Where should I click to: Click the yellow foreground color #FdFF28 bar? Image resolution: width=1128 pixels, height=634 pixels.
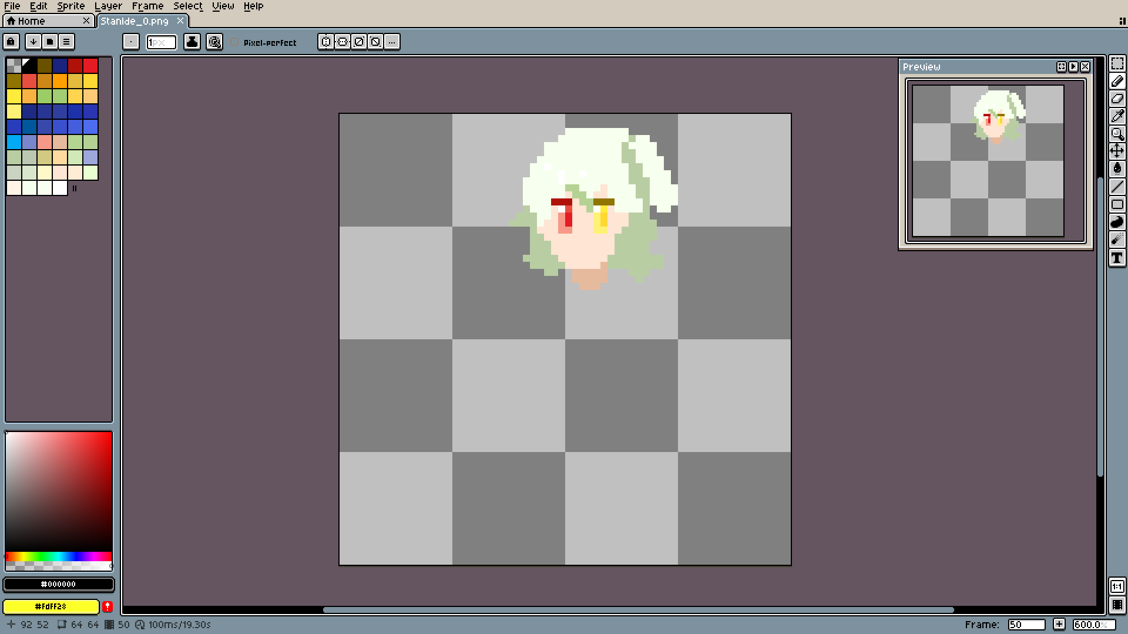(x=51, y=606)
